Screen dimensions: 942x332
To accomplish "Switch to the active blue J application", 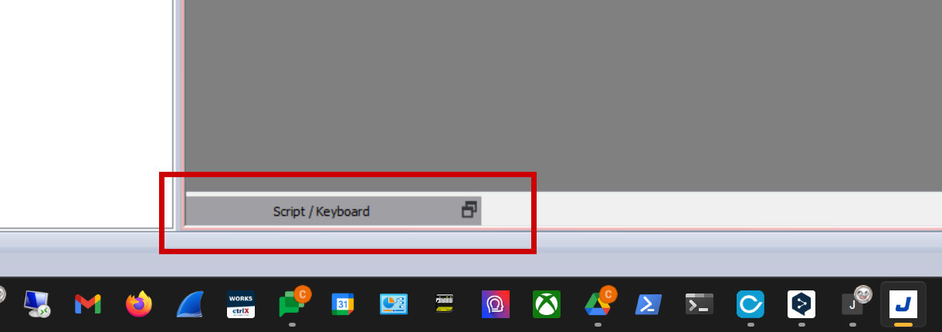I will click(x=903, y=304).
